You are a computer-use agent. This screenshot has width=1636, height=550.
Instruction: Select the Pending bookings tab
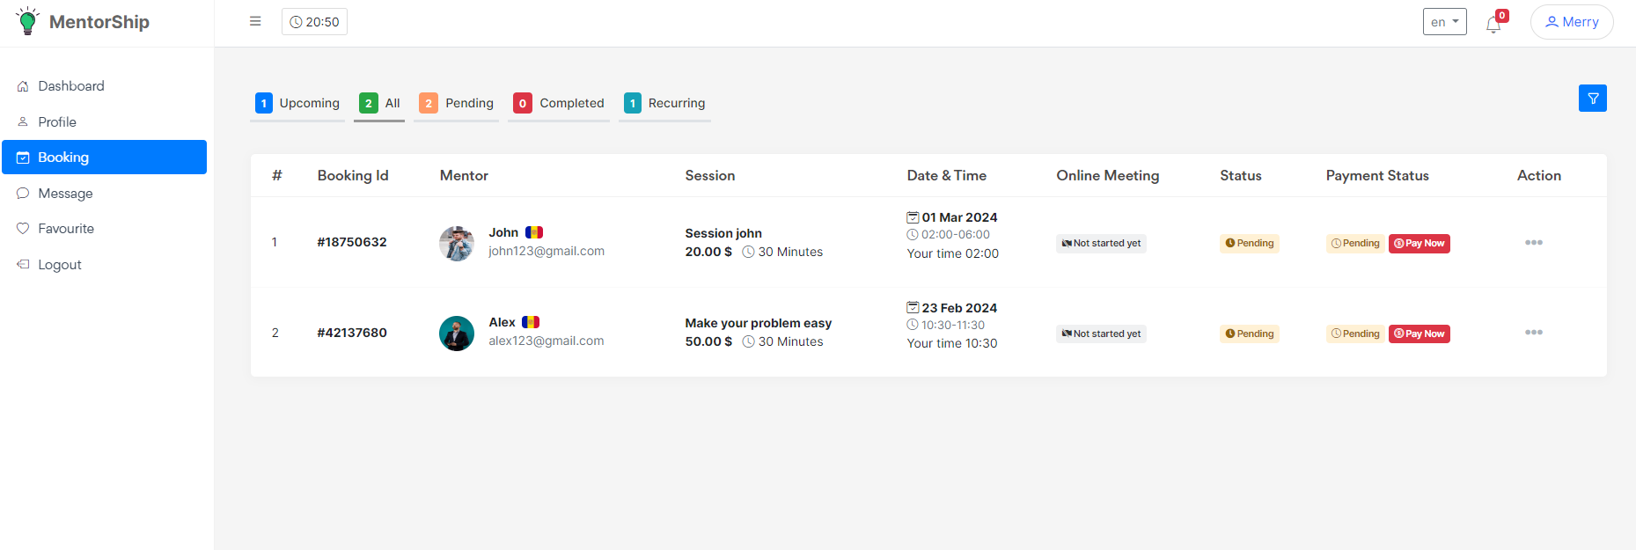(x=456, y=103)
